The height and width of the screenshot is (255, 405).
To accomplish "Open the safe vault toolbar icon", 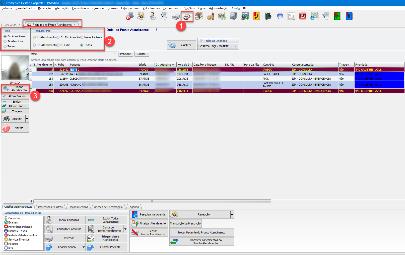I will point(233,16).
